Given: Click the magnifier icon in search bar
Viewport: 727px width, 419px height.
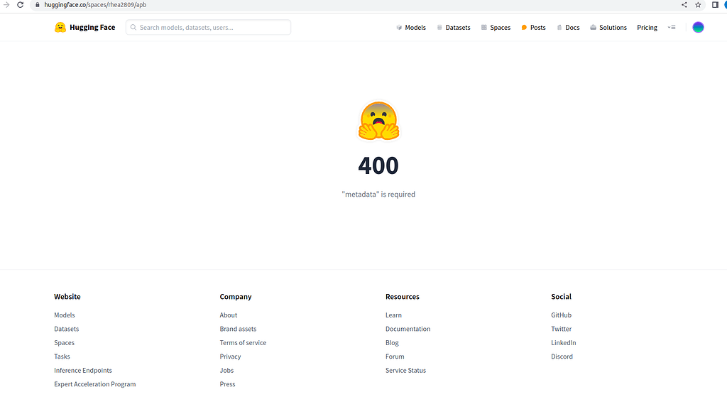Looking at the screenshot, I should tap(135, 27).
